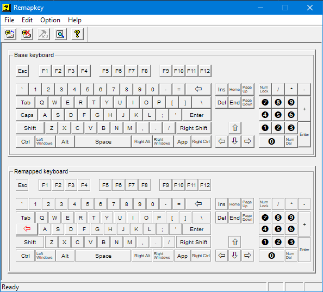
Task: Click the Del key on Remapped keyboard
Action: [222, 218]
